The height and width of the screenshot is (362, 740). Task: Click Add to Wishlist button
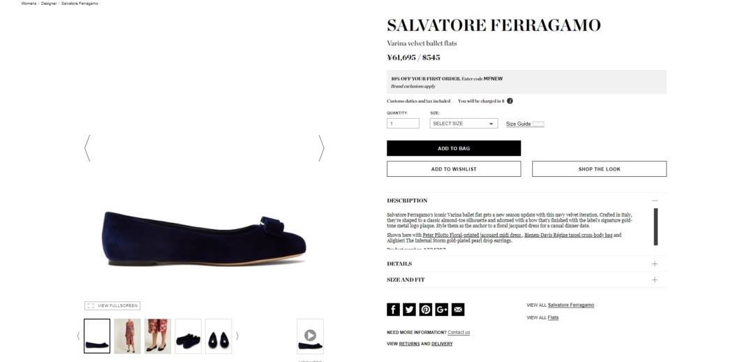tap(454, 168)
